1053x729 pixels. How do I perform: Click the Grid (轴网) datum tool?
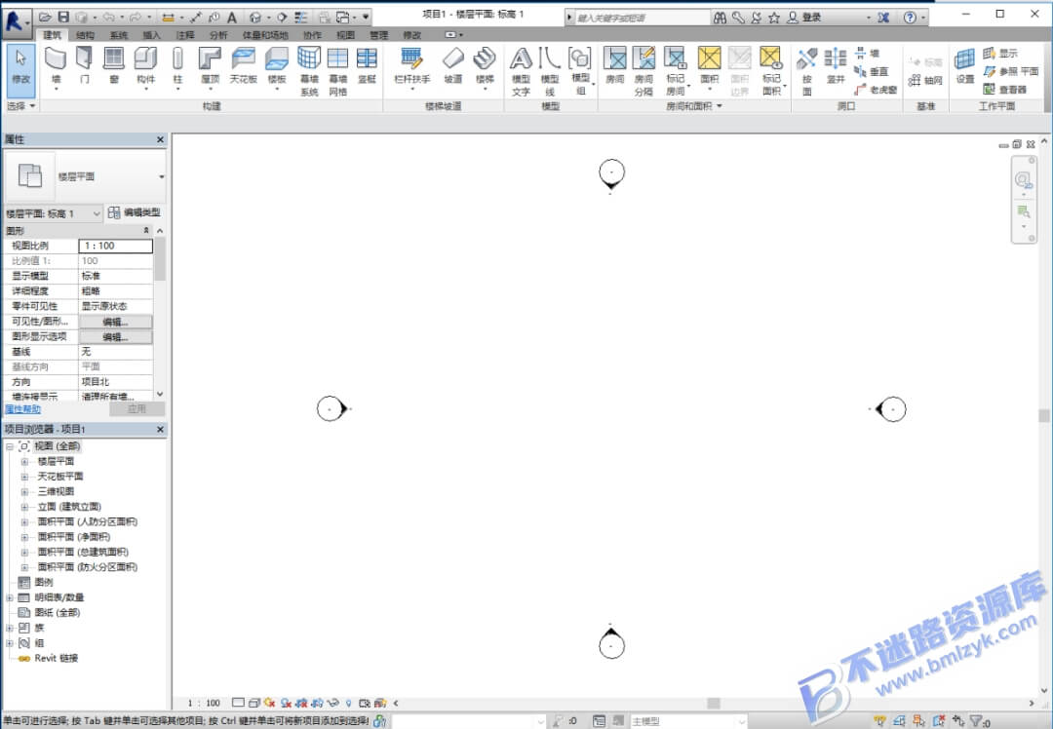pyautogui.click(x=925, y=81)
